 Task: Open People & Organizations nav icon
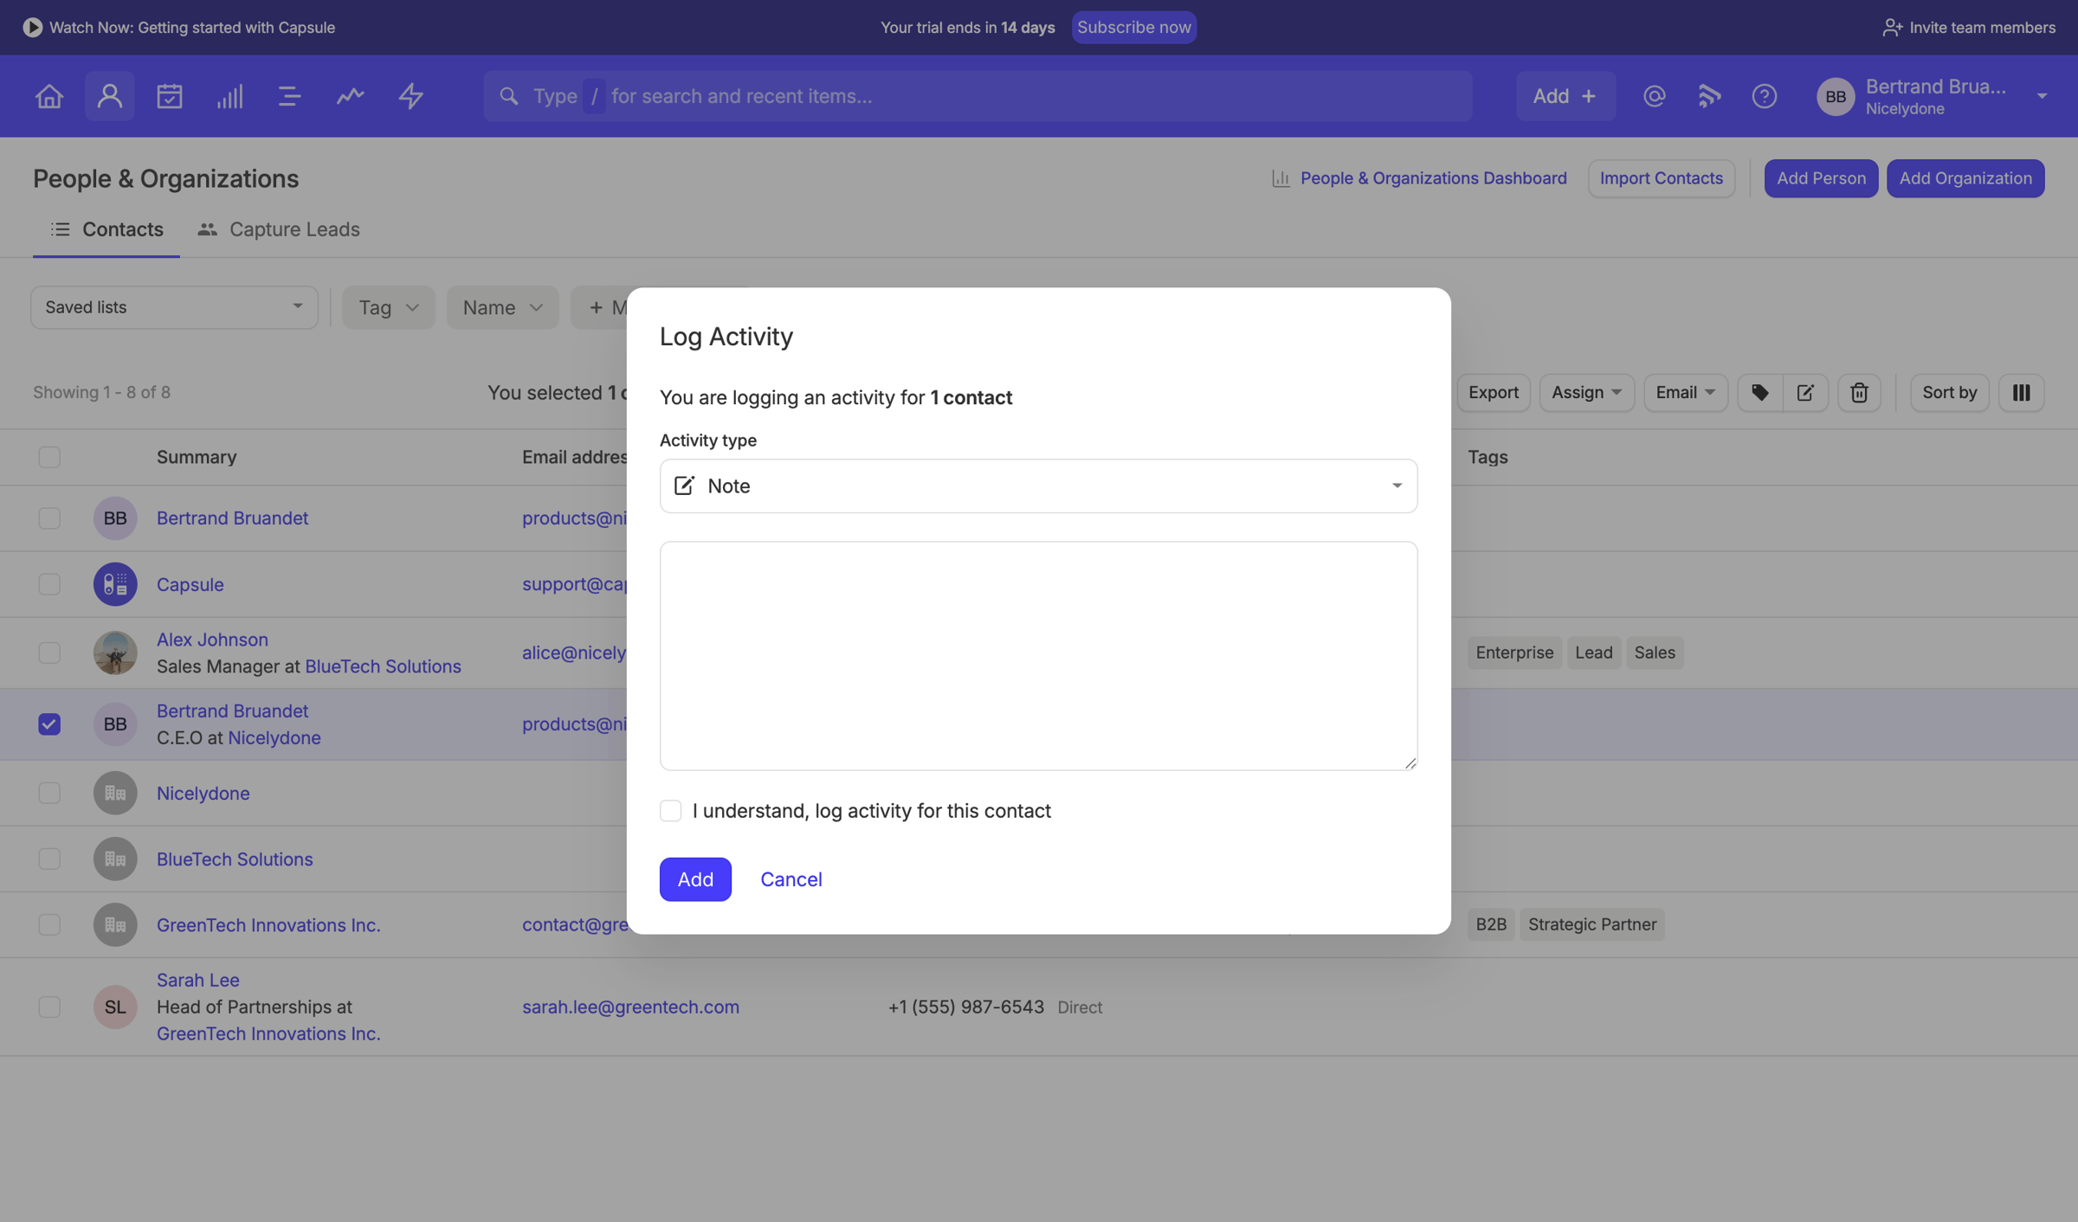point(110,96)
